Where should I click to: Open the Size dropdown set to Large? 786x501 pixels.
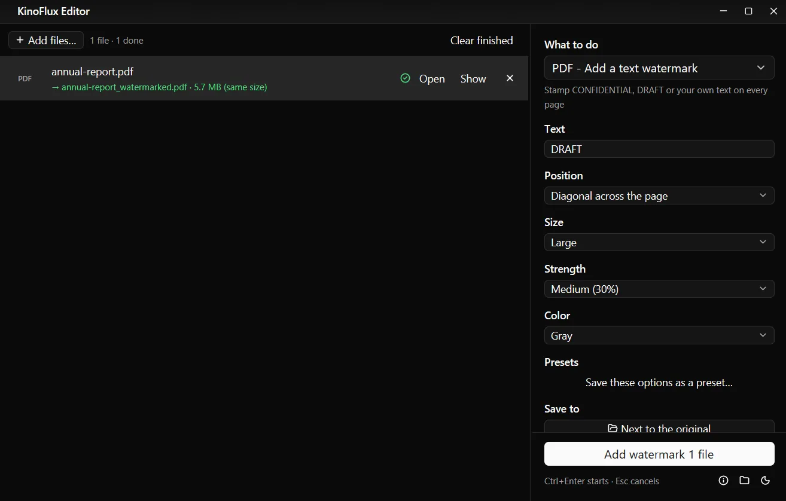coord(659,242)
